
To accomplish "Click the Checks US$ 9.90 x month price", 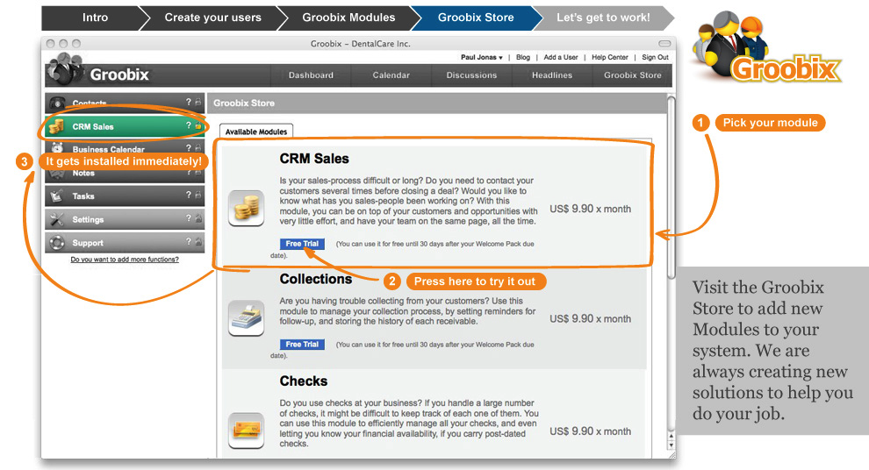I will coord(590,431).
